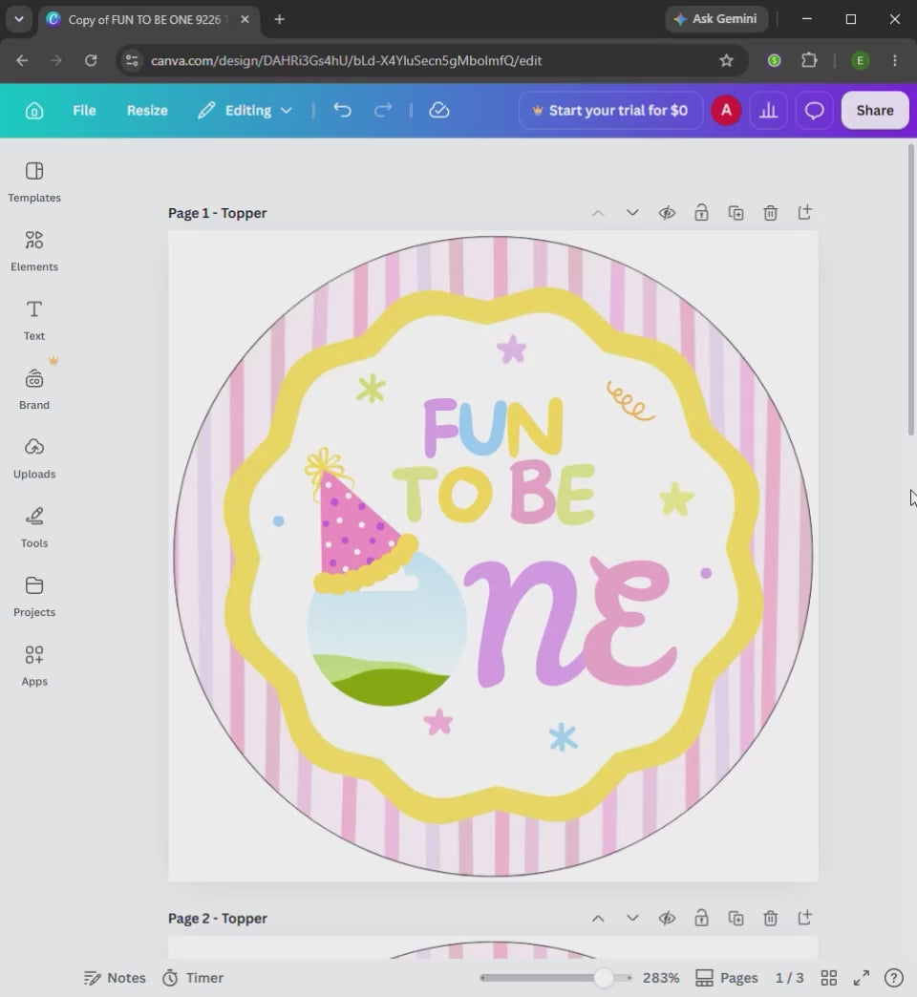Go back in browser history
917x997 pixels.
(22, 60)
